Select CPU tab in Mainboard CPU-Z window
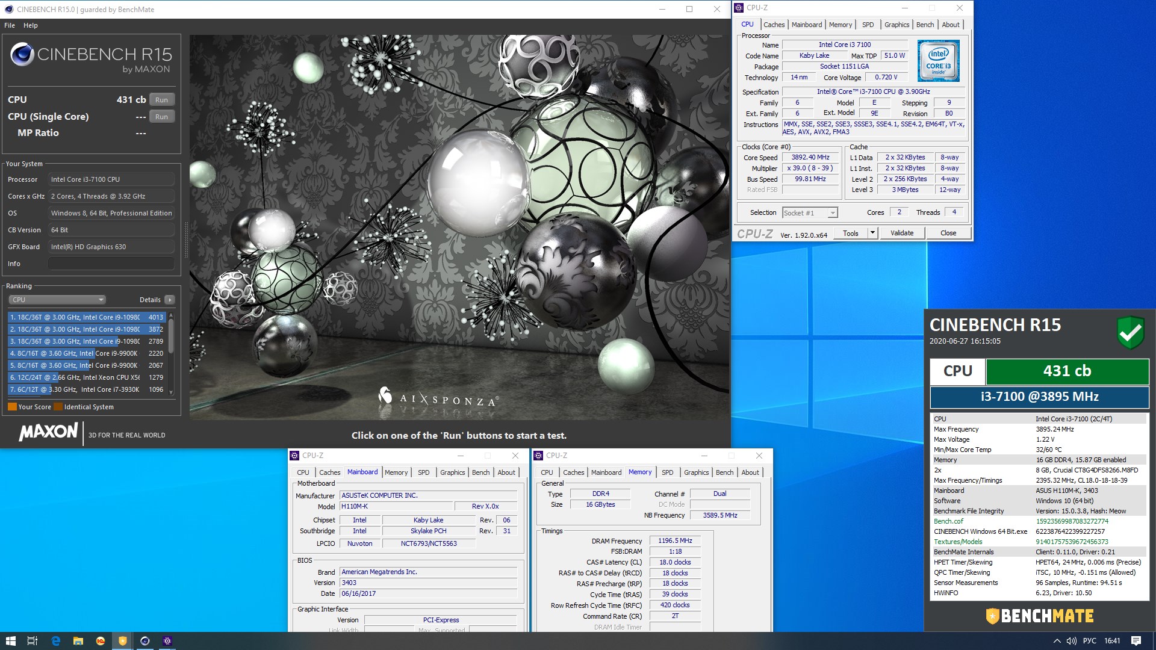 click(303, 472)
